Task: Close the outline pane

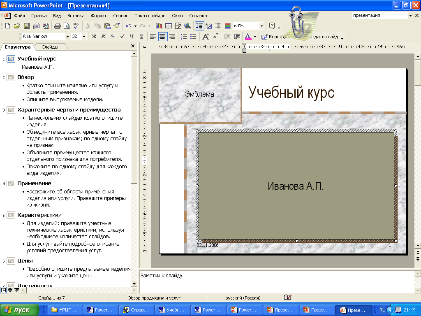Action: coord(133,46)
